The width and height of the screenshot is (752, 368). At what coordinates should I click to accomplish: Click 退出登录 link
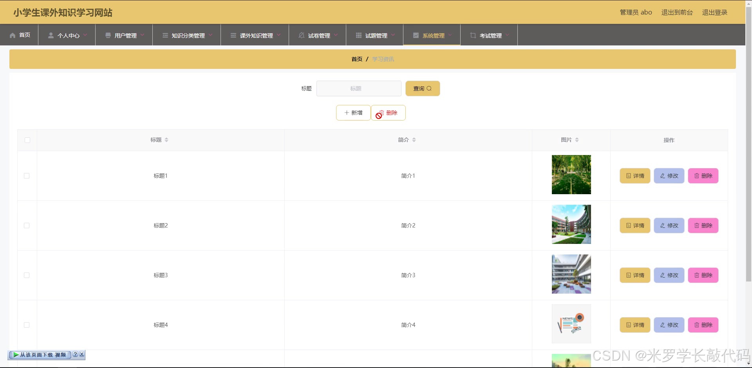[714, 12]
